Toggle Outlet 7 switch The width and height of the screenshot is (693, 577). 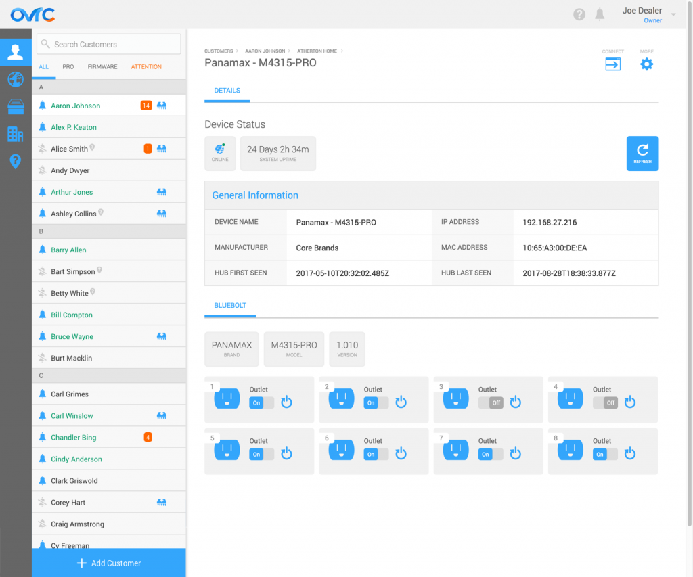491,454
